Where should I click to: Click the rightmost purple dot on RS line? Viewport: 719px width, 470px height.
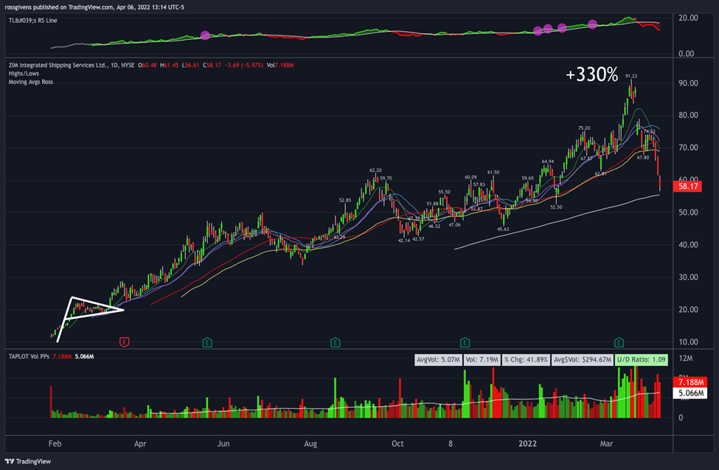[592, 24]
